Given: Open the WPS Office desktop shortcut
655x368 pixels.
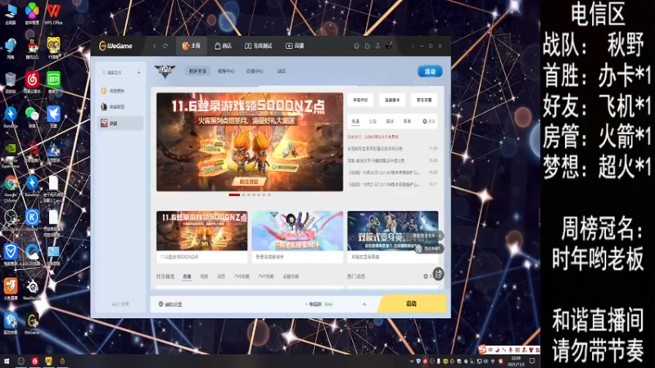Looking at the screenshot, I should (x=53, y=14).
